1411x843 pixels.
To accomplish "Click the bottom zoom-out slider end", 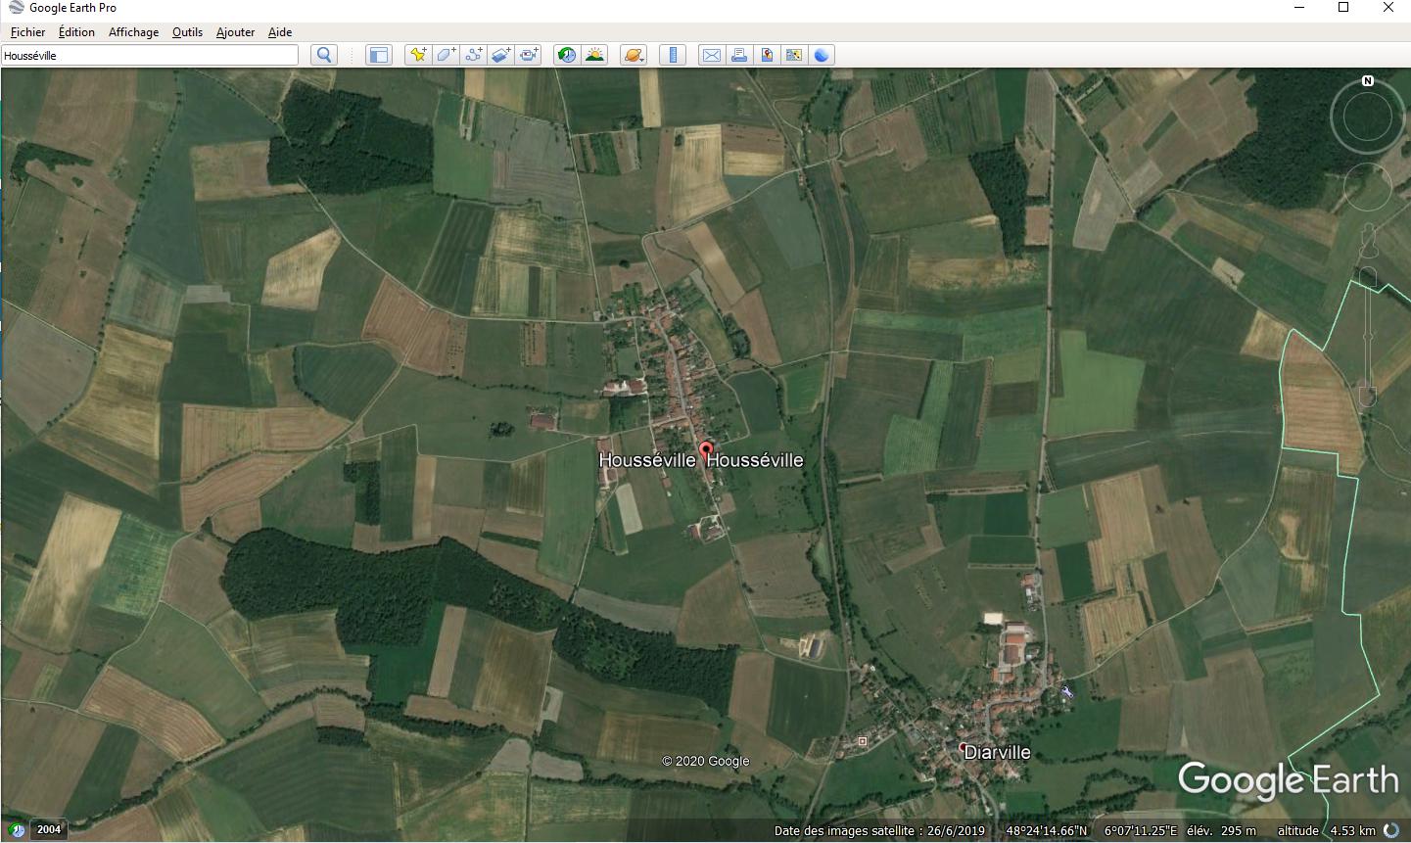I will coord(1368,396).
